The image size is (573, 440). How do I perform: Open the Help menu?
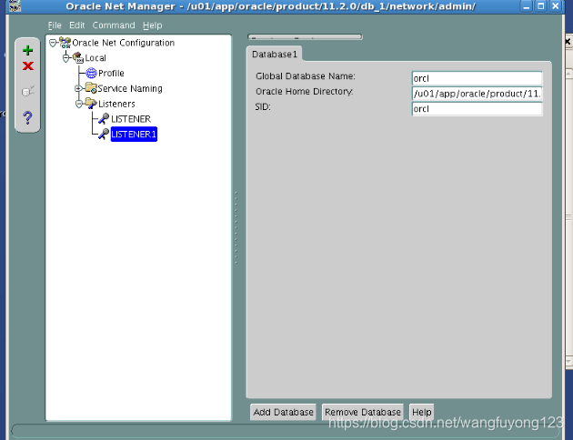[x=153, y=25]
